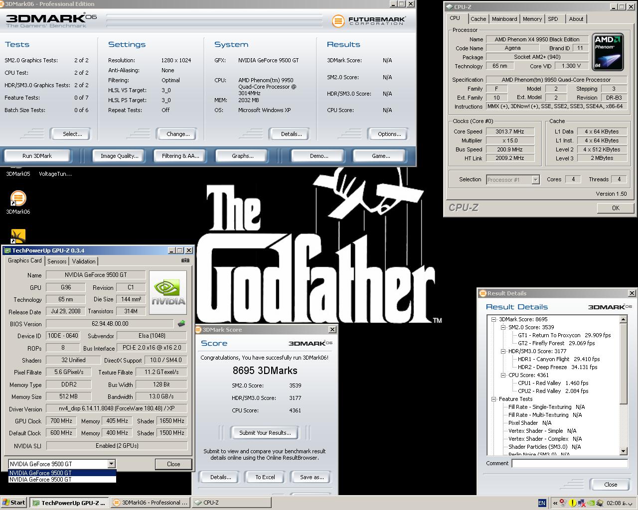Click the Change settings button
The height and width of the screenshot is (510, 638).
pyautogui.click(x=178, y=134)
